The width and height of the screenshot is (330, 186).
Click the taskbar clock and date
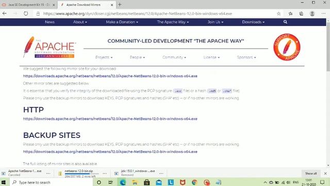coord(309,182)
